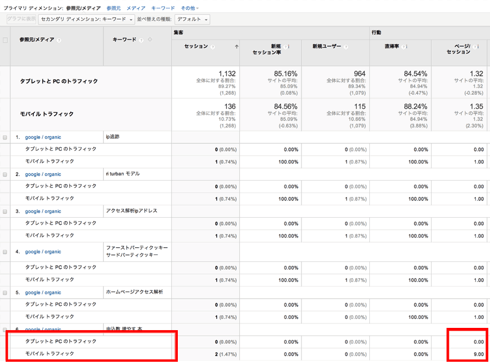This screenshot has width=490, height=364.
Task: Click help icon beside セッション column header
Action: click(x=213, y=47)
